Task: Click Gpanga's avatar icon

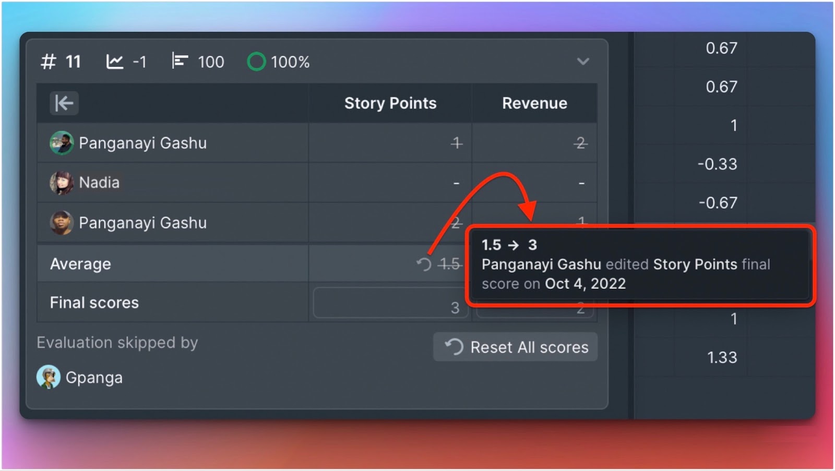Action: point(49,377)
